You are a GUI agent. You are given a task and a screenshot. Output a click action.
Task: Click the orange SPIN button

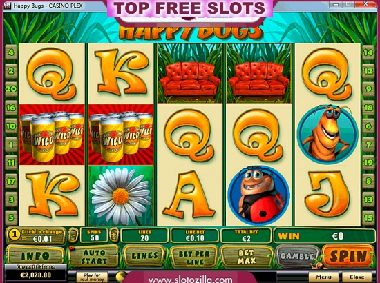pos(348,256)
